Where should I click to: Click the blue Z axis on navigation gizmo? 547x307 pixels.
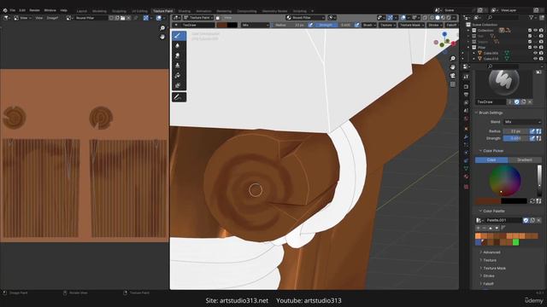444,34
